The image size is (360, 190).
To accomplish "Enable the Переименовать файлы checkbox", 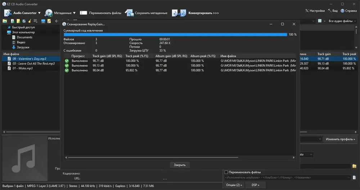I will 226,172.
